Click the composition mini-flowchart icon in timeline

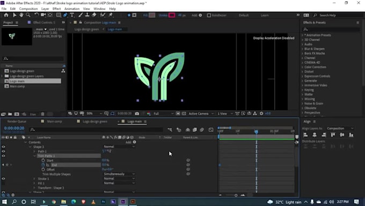170,130
